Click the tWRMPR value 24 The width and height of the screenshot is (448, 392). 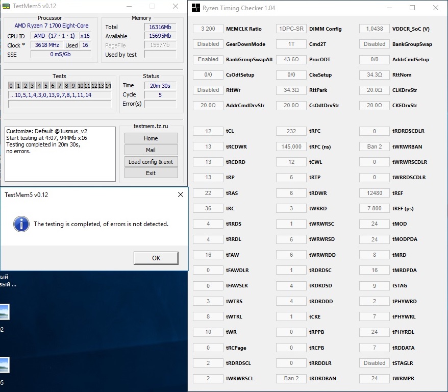pos(375,378)
